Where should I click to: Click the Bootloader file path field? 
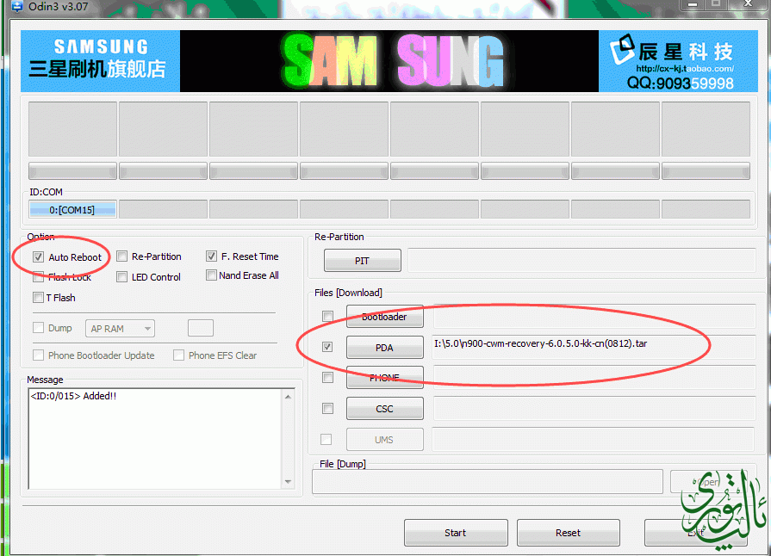point(594,317)
